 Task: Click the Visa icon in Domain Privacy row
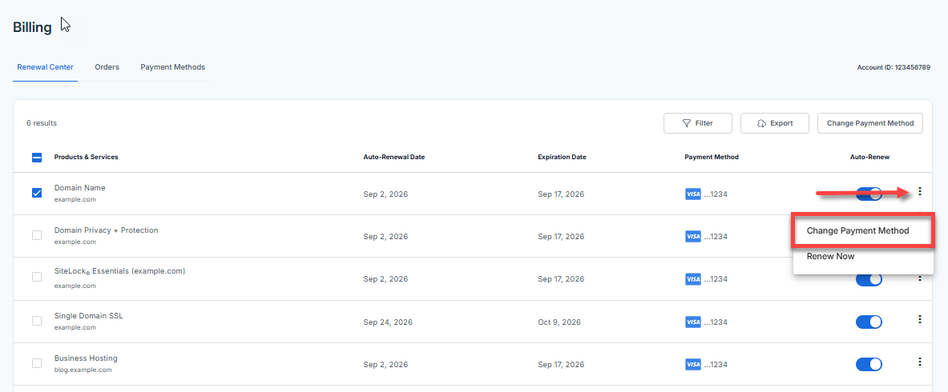click(x=692, y=236)
